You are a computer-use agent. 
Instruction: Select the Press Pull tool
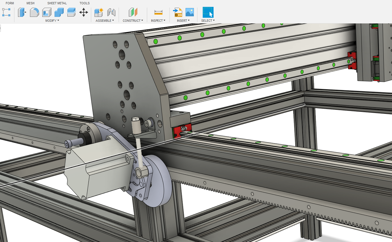pos(22,12)
